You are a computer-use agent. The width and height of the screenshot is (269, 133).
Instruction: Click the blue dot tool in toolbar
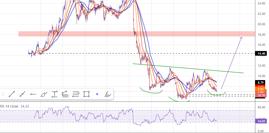coord(97,94)
